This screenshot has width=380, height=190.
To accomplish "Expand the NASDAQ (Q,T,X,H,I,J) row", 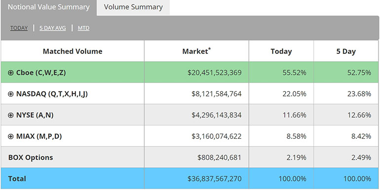I will [11, 94].
